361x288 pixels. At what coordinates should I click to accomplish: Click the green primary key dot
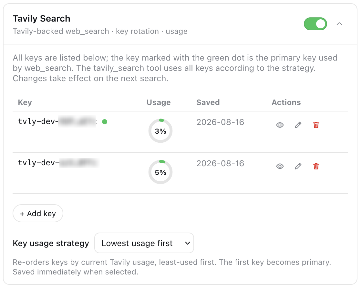click(105, 122)
